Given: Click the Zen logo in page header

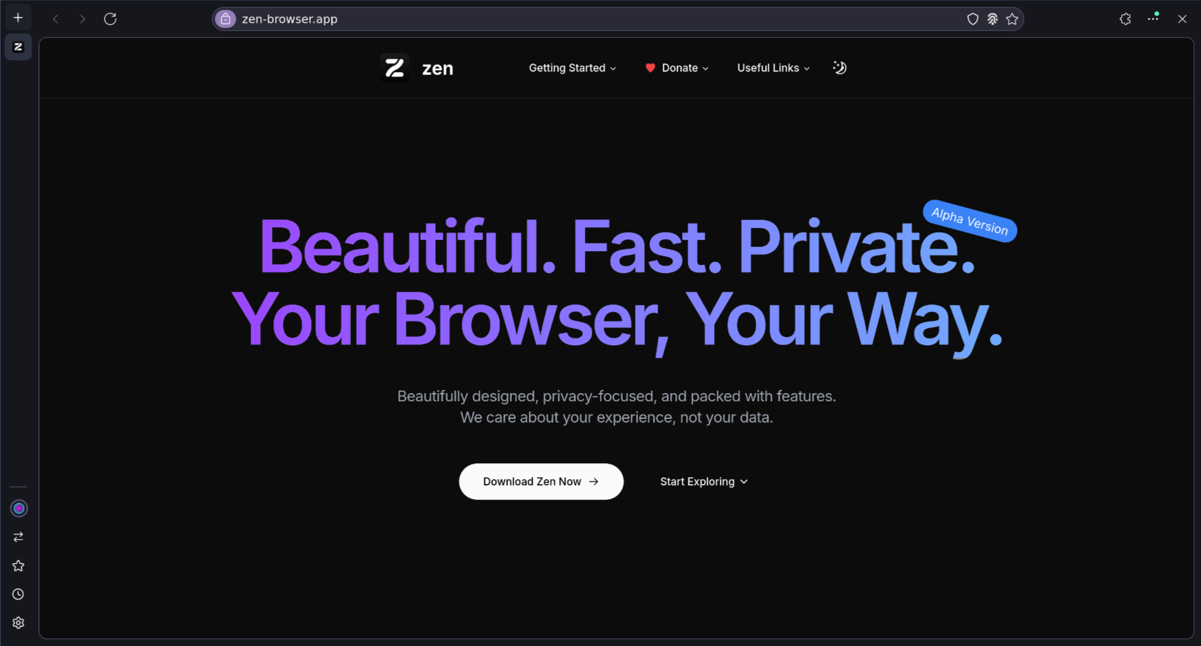Looking at the screenshot, I should tap(394, 68).
